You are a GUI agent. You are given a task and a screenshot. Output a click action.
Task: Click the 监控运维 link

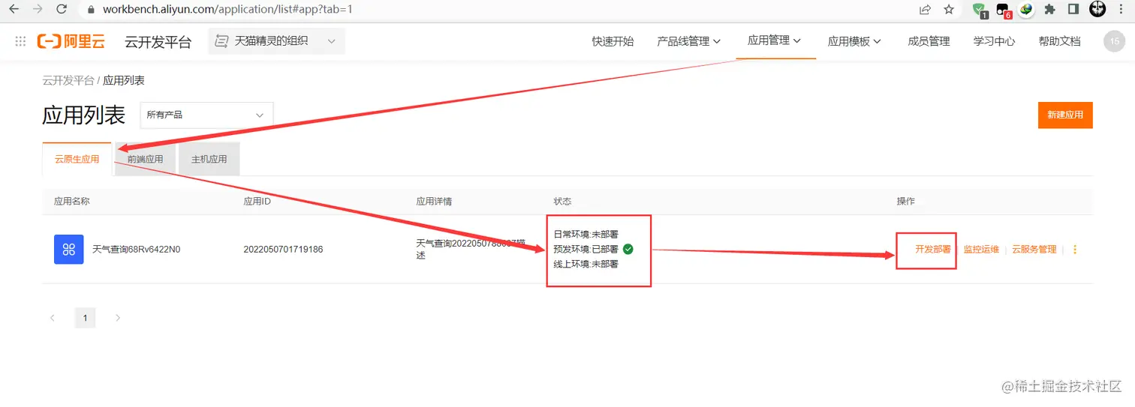981,250
